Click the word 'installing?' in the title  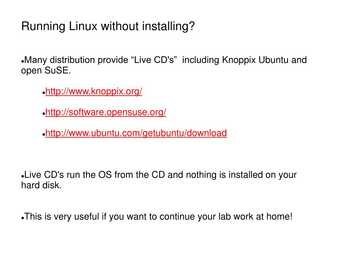coord(169,26)
